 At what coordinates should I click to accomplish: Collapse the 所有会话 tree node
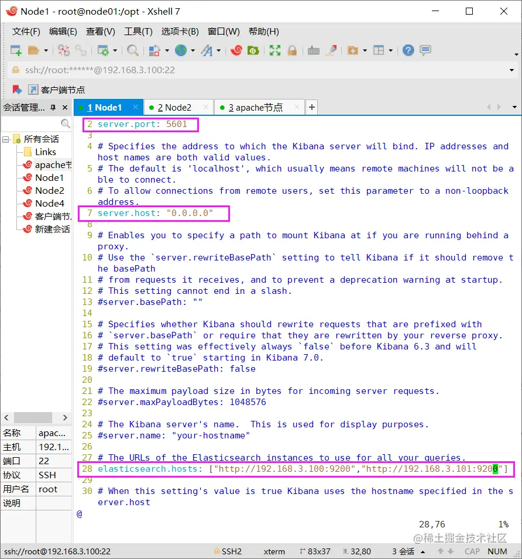click(5, 139)
